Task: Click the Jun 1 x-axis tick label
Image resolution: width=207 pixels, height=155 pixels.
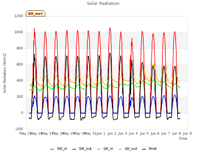Action: 101,133
